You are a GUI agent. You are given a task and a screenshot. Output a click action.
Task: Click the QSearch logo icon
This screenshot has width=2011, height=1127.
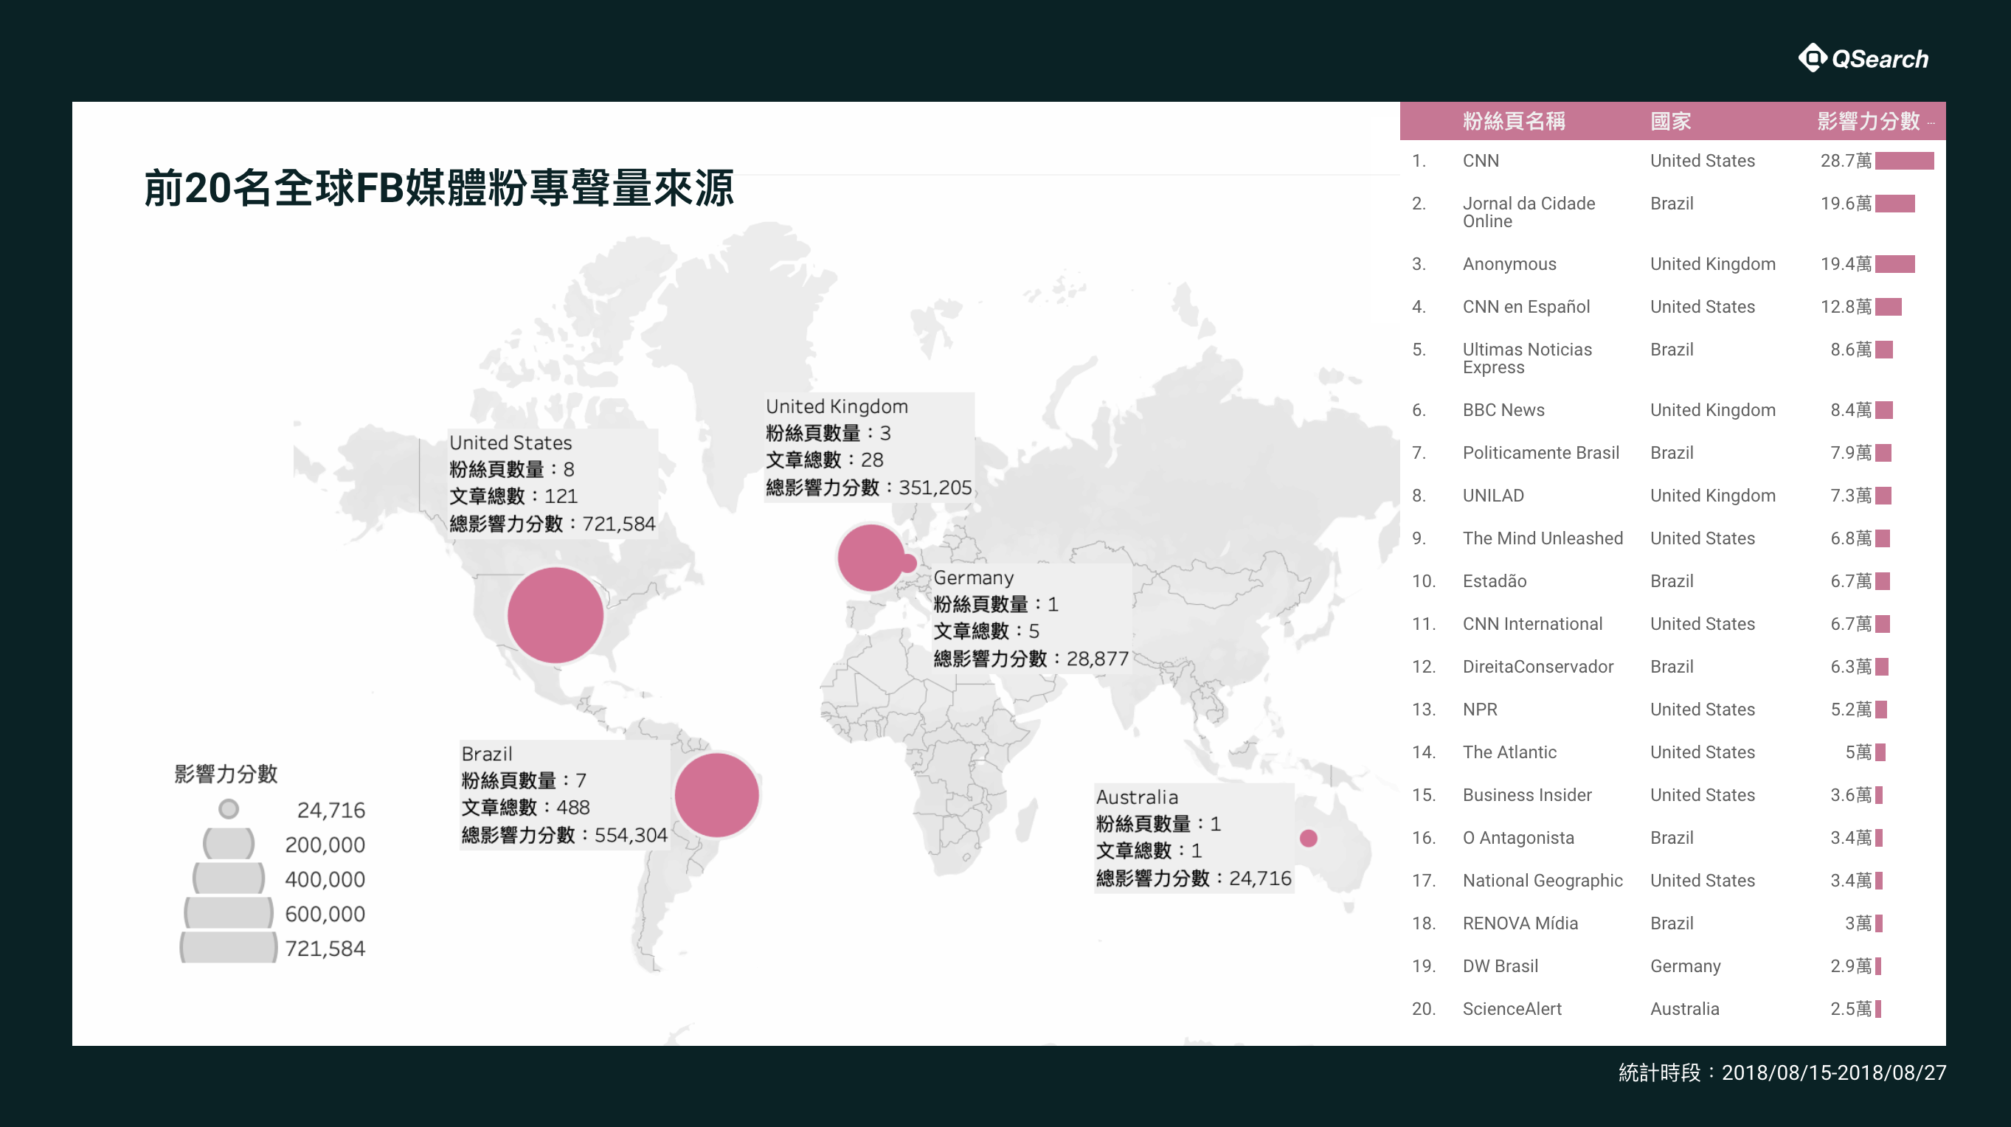[1812, 58]
